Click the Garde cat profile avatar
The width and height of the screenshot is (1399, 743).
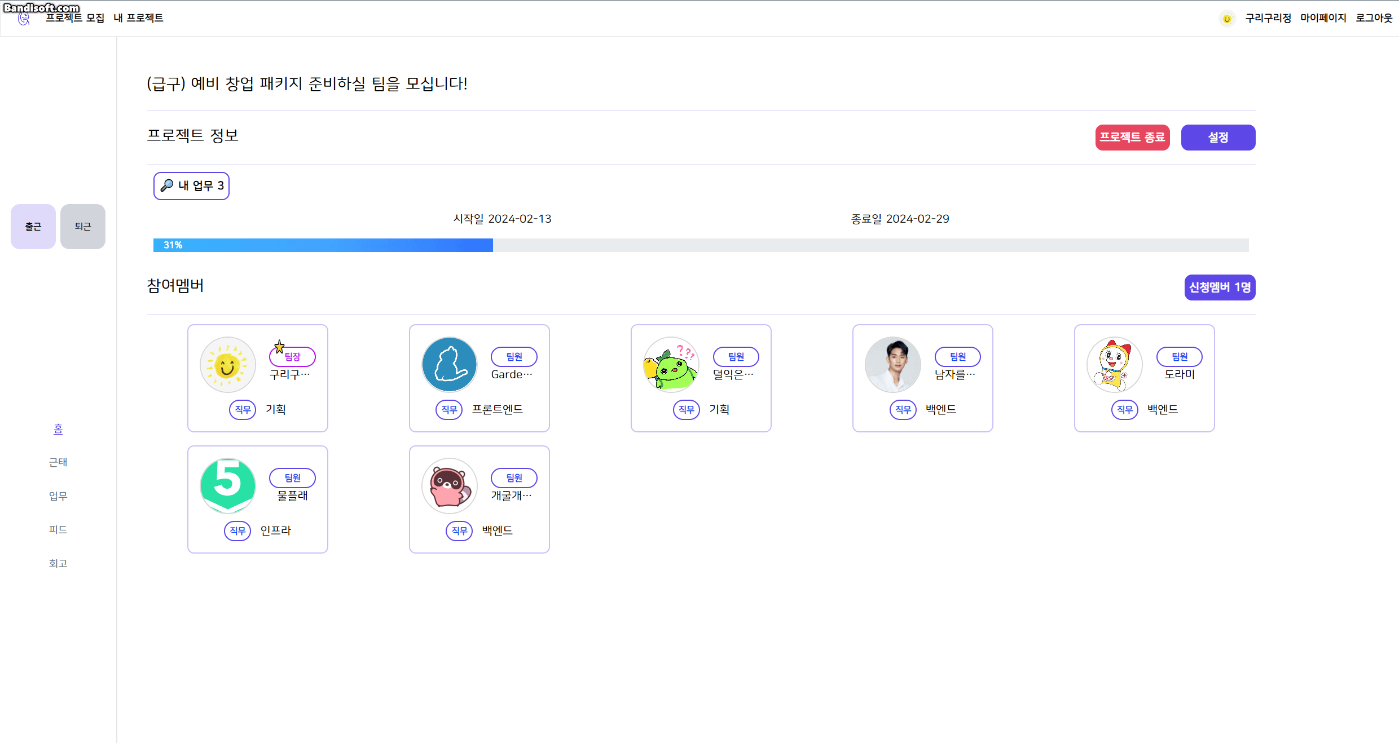pos(449,364)
